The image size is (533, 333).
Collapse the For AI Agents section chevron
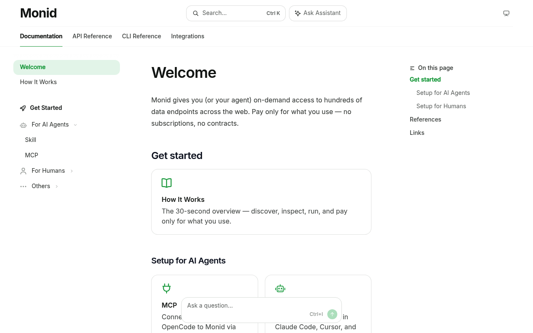(75, 125)
